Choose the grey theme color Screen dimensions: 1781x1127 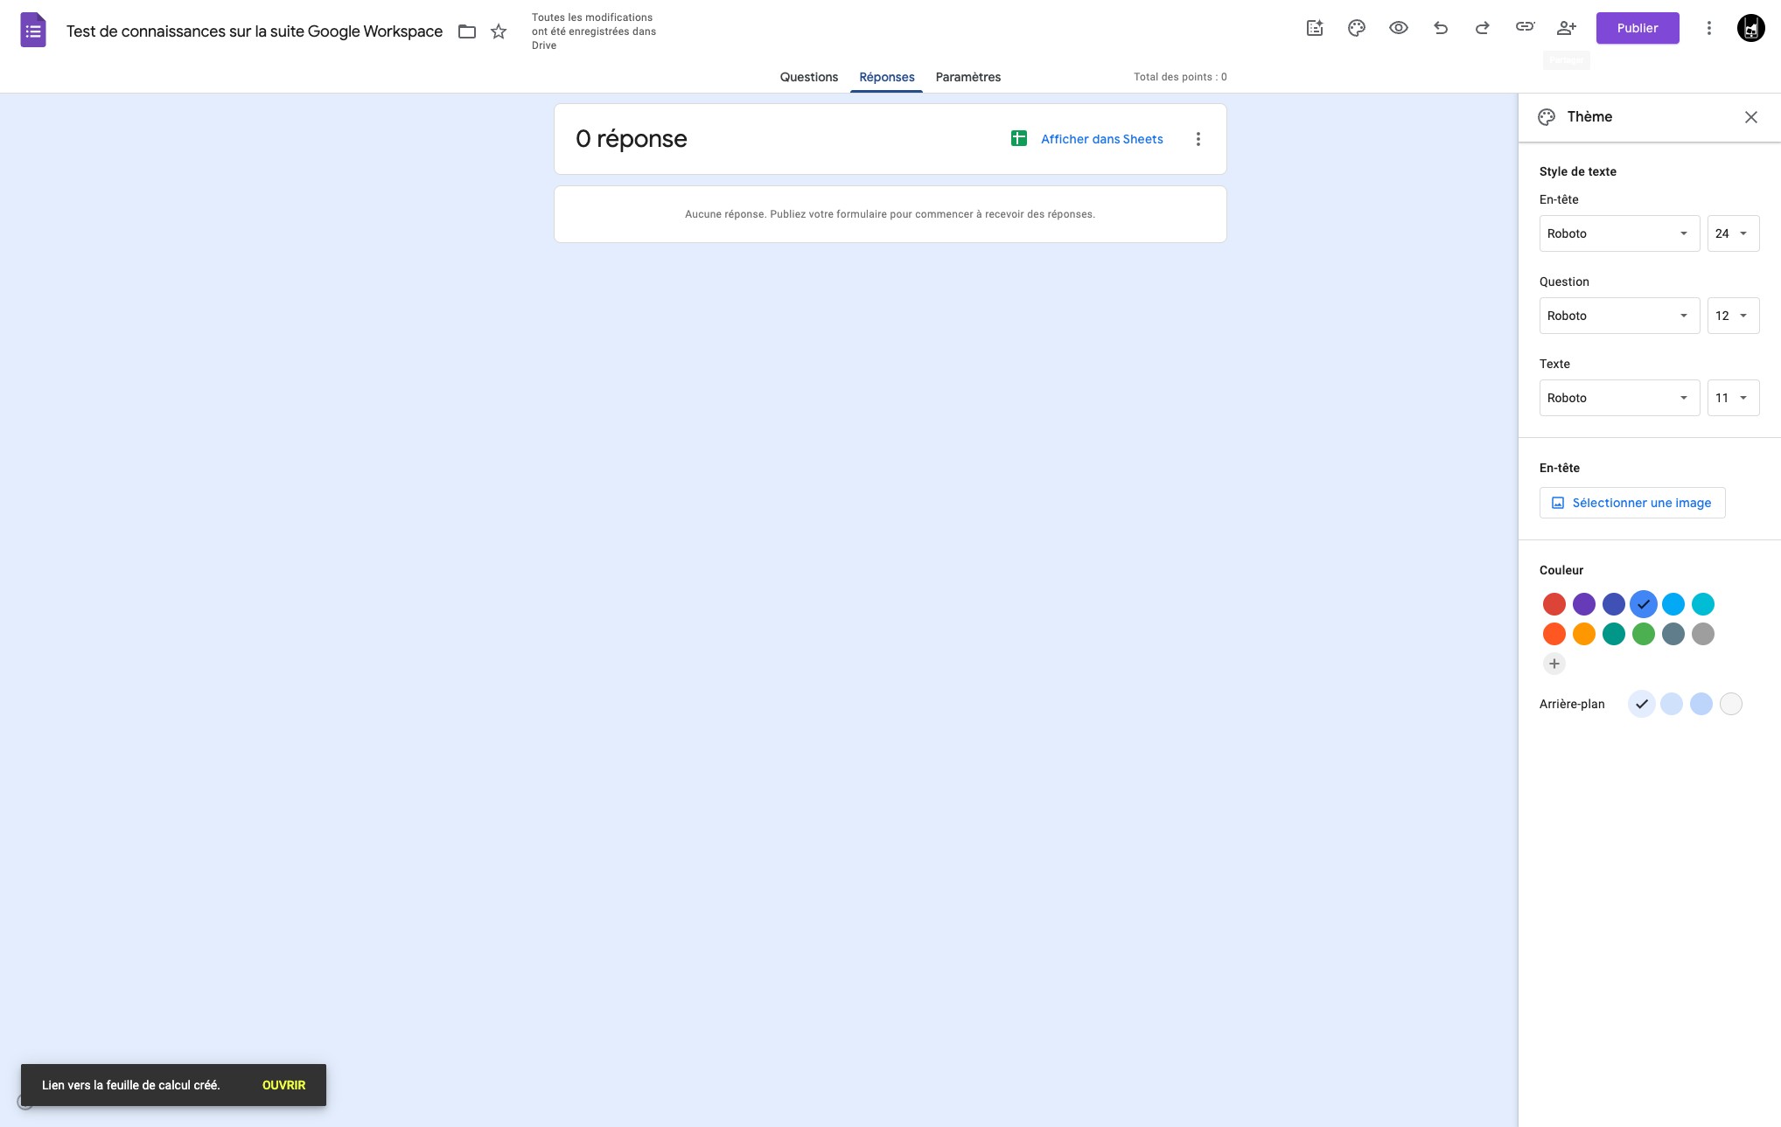coord(1703,634)
